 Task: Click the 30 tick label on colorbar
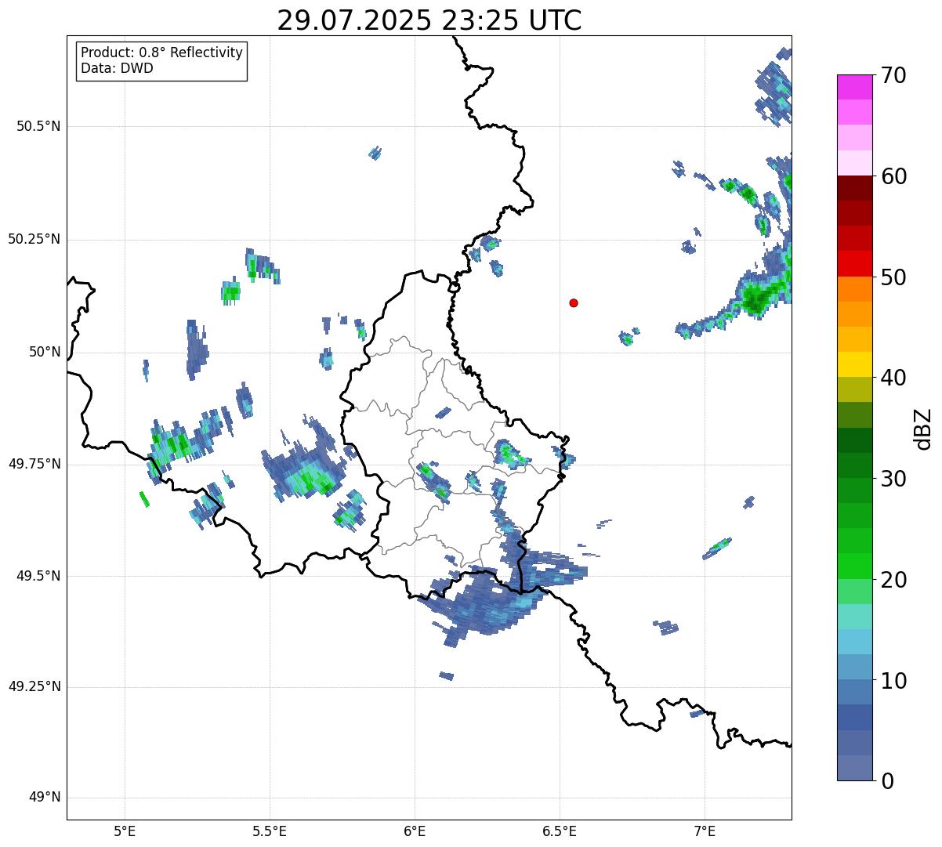pos(893,479)
